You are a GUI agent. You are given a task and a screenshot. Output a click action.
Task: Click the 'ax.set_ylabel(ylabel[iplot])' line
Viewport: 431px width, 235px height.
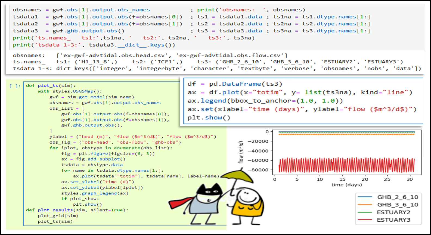[102, 188]
